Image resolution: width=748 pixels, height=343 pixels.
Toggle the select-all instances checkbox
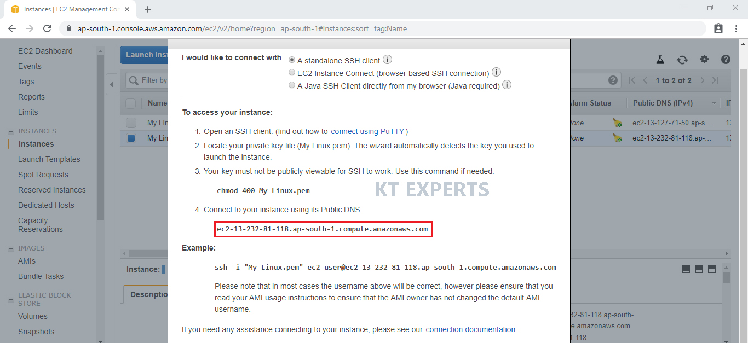pos(131,103)
